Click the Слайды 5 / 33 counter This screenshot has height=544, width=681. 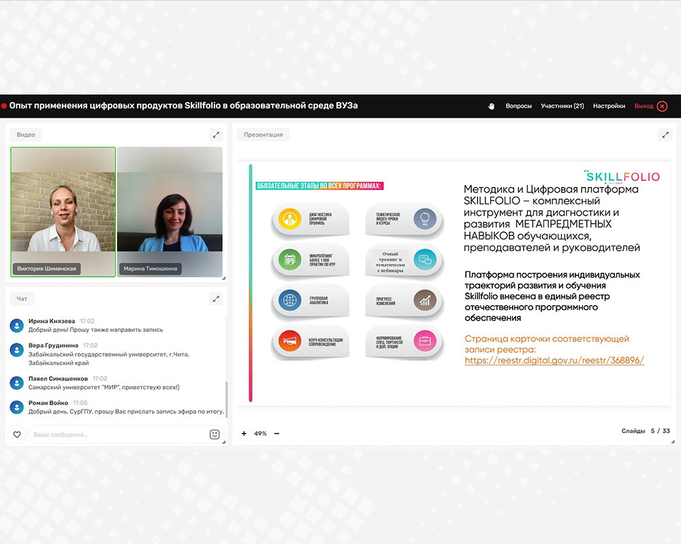tap(646, 430)
